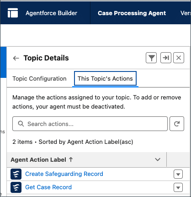Open the Agent Action Label column chevron menu
Image resolution: width=191 pixels, height=197 pixels.
(158, 159)
